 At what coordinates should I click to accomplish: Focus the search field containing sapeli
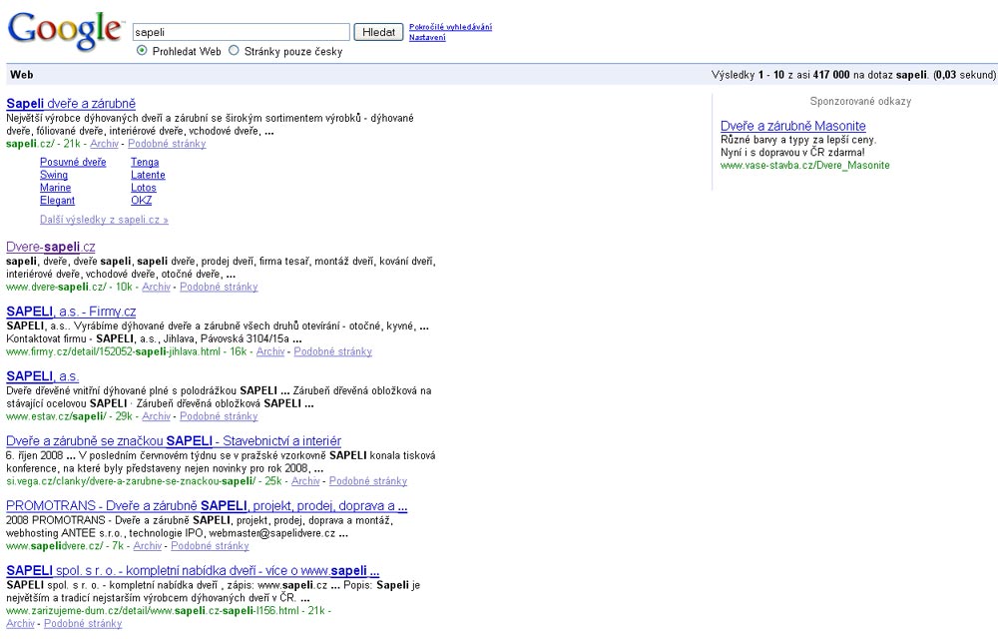pos(242,32)
